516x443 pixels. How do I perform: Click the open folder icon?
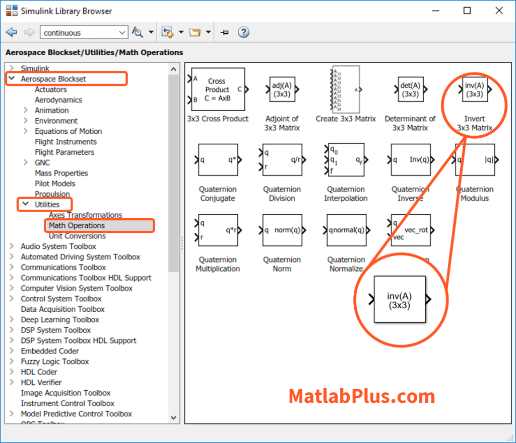click(x=195, y=32)
